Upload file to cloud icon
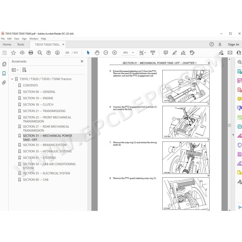Screen dimensions: 242x242 (22, 53)
